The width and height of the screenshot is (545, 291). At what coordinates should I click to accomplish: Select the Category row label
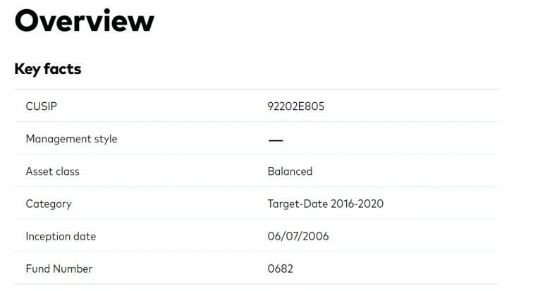(x=49, y=204)
